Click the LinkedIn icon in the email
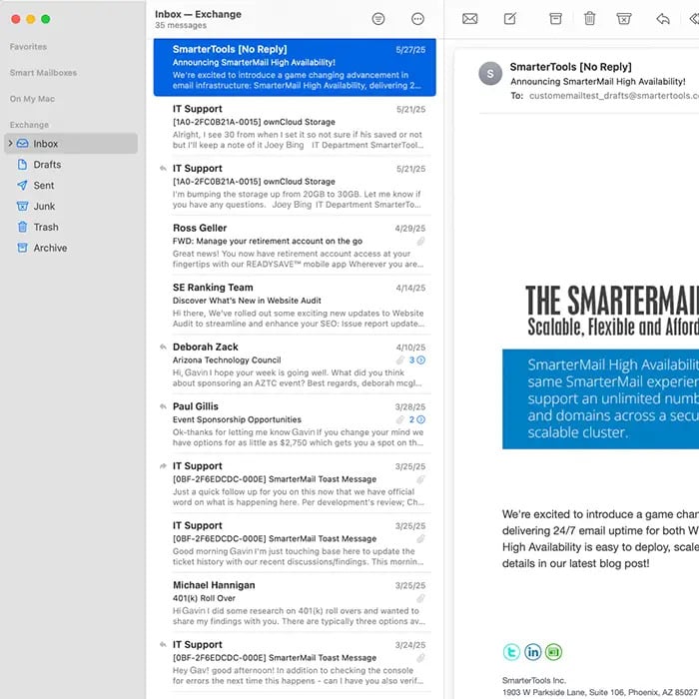Viewport: 699px width, 699px height. [533, 652]
